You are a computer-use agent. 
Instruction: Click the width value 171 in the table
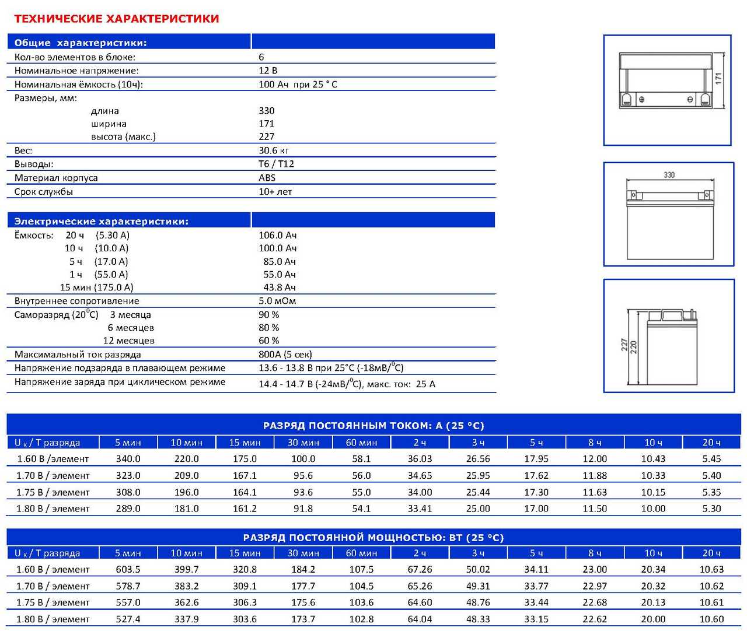[x=267, y=124]
